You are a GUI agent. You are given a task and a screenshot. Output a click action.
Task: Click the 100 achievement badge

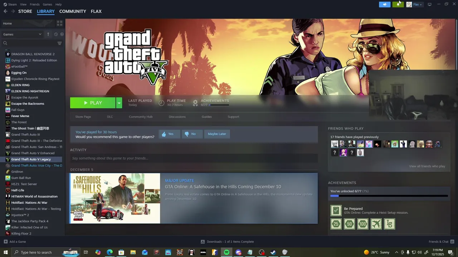363,224
